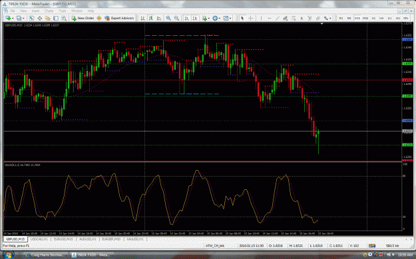Open the MetaEditor yellow diamond icon
The image size is (416, 259).
click(99, 19)
